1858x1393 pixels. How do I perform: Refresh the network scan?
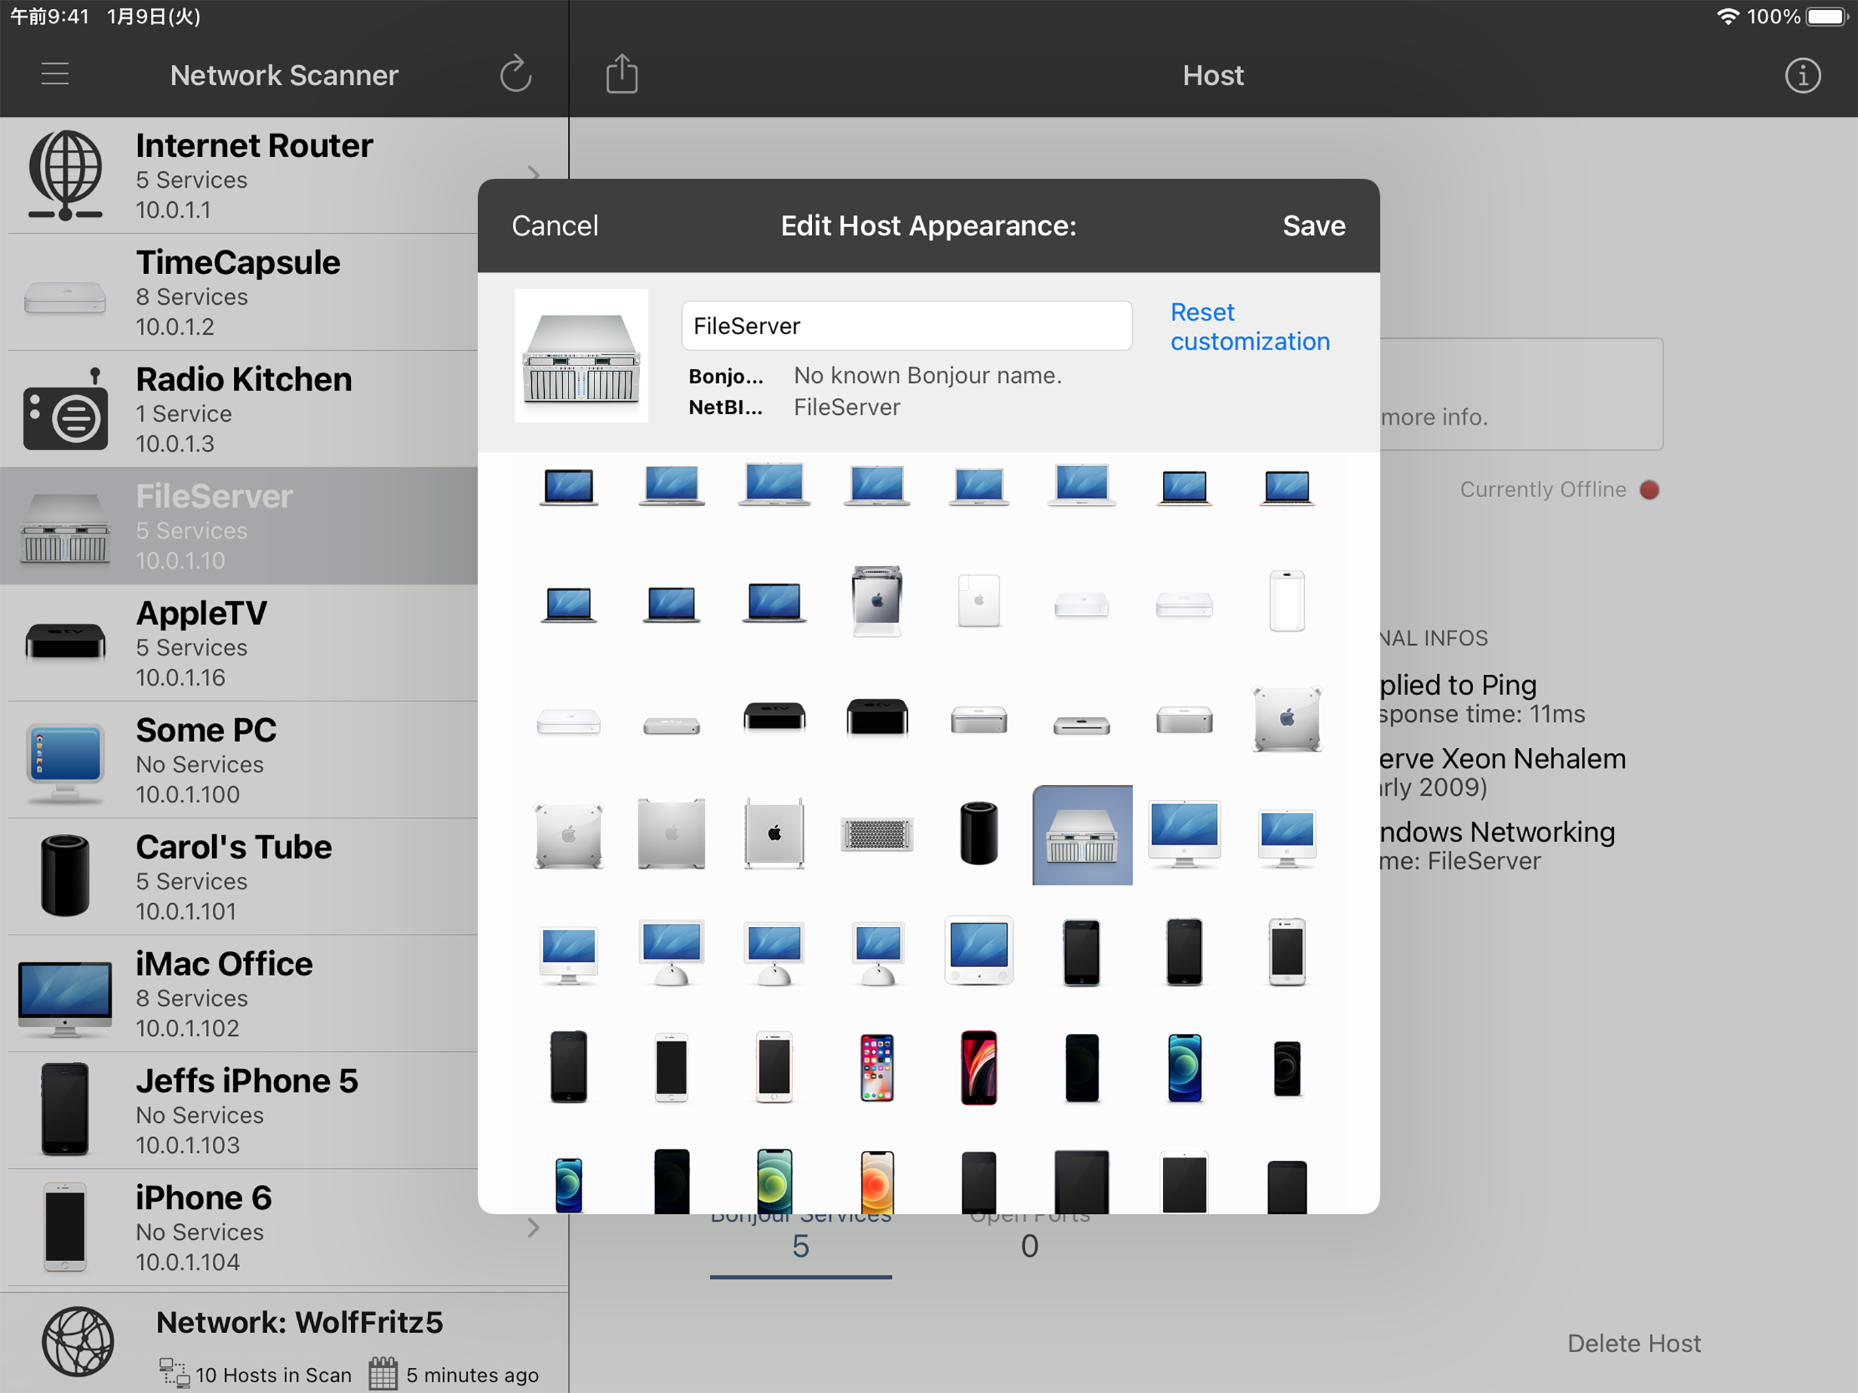click(x=516, y=74)
